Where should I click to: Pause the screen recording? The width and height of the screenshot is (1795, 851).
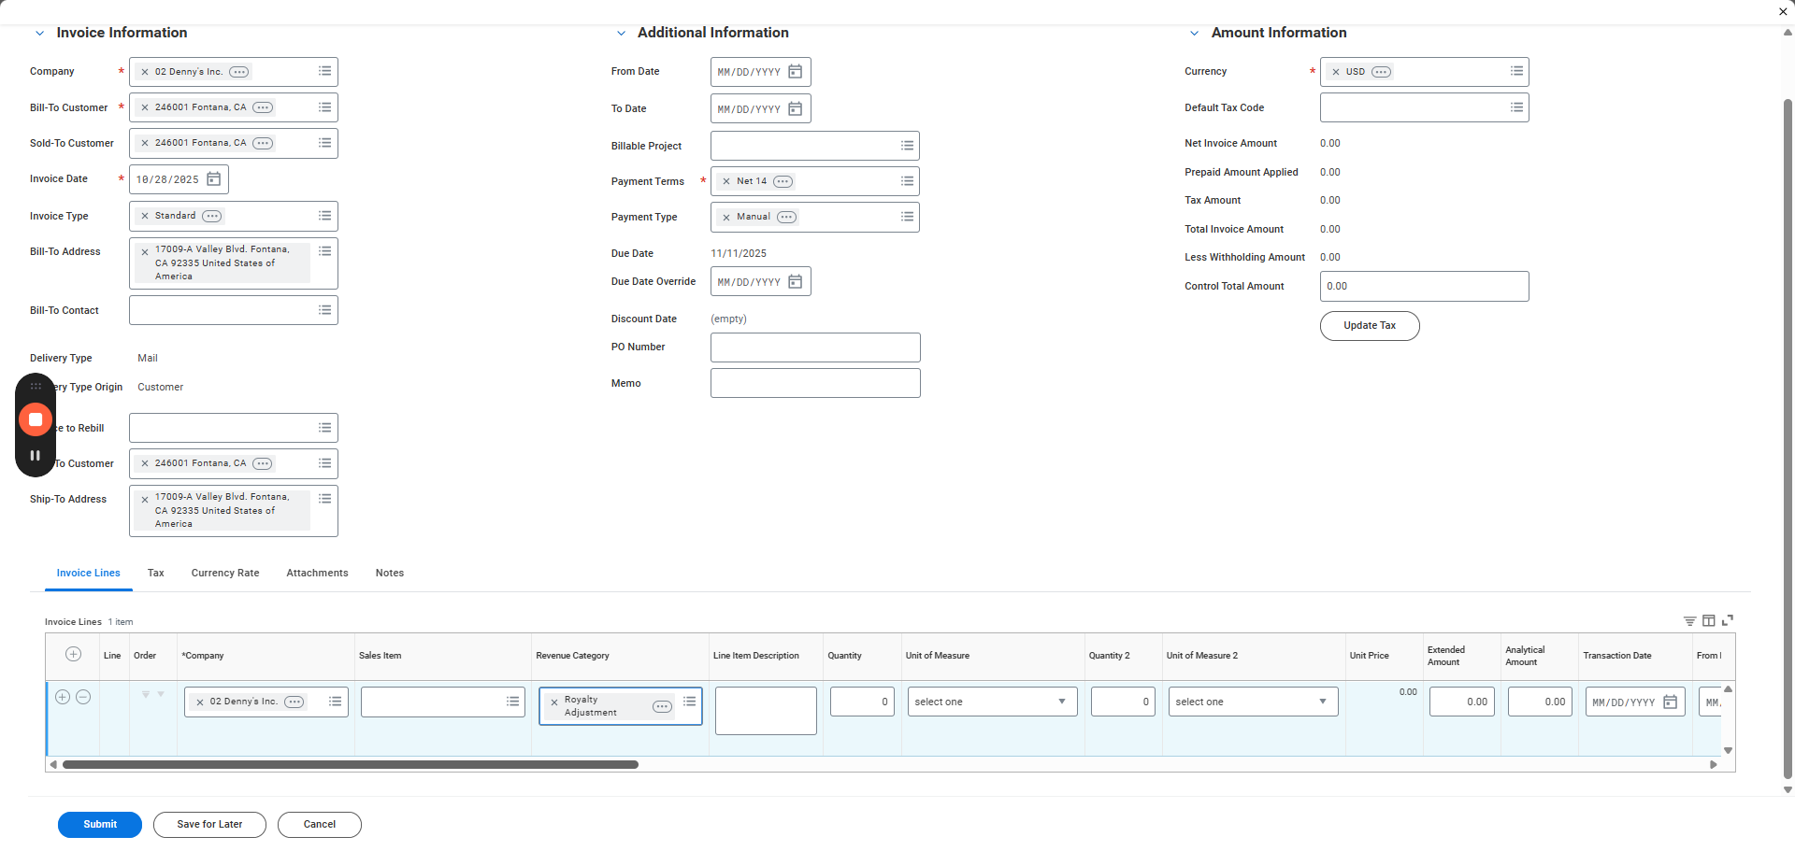[36, 456]
